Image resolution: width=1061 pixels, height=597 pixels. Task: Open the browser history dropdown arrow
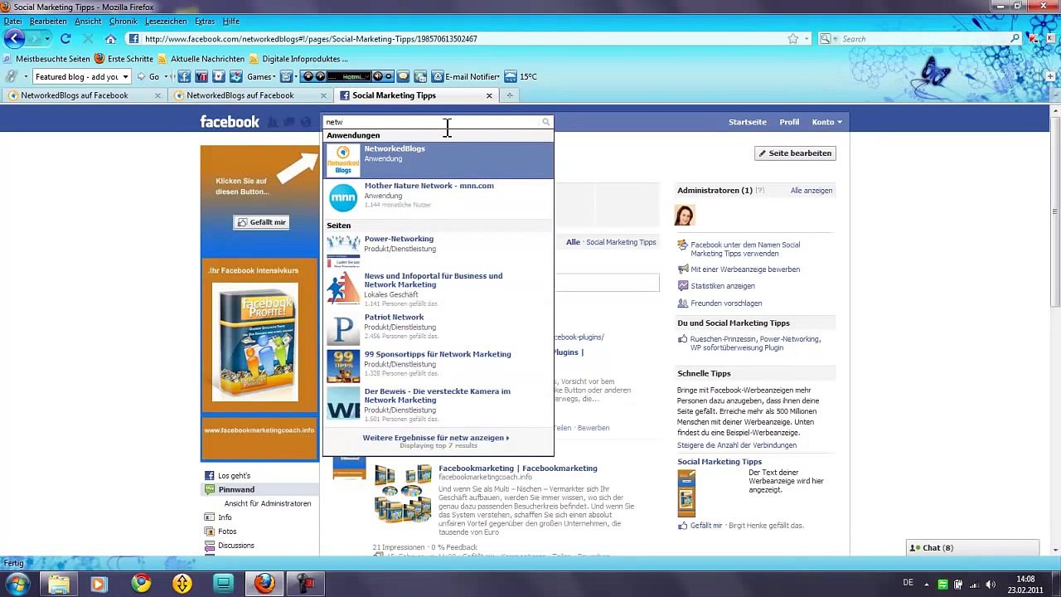click(47, 38)
